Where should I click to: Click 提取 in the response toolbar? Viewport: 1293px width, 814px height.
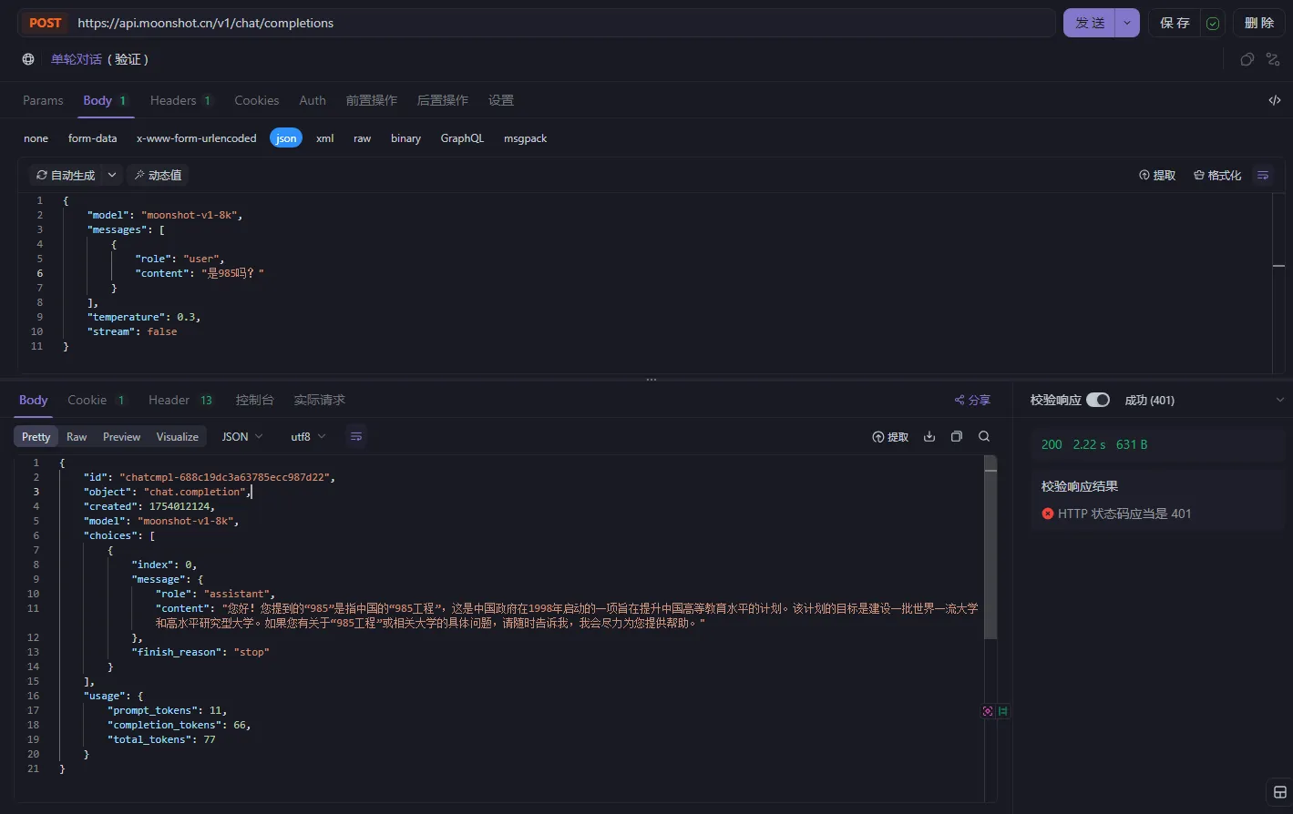tap(890, 437)
